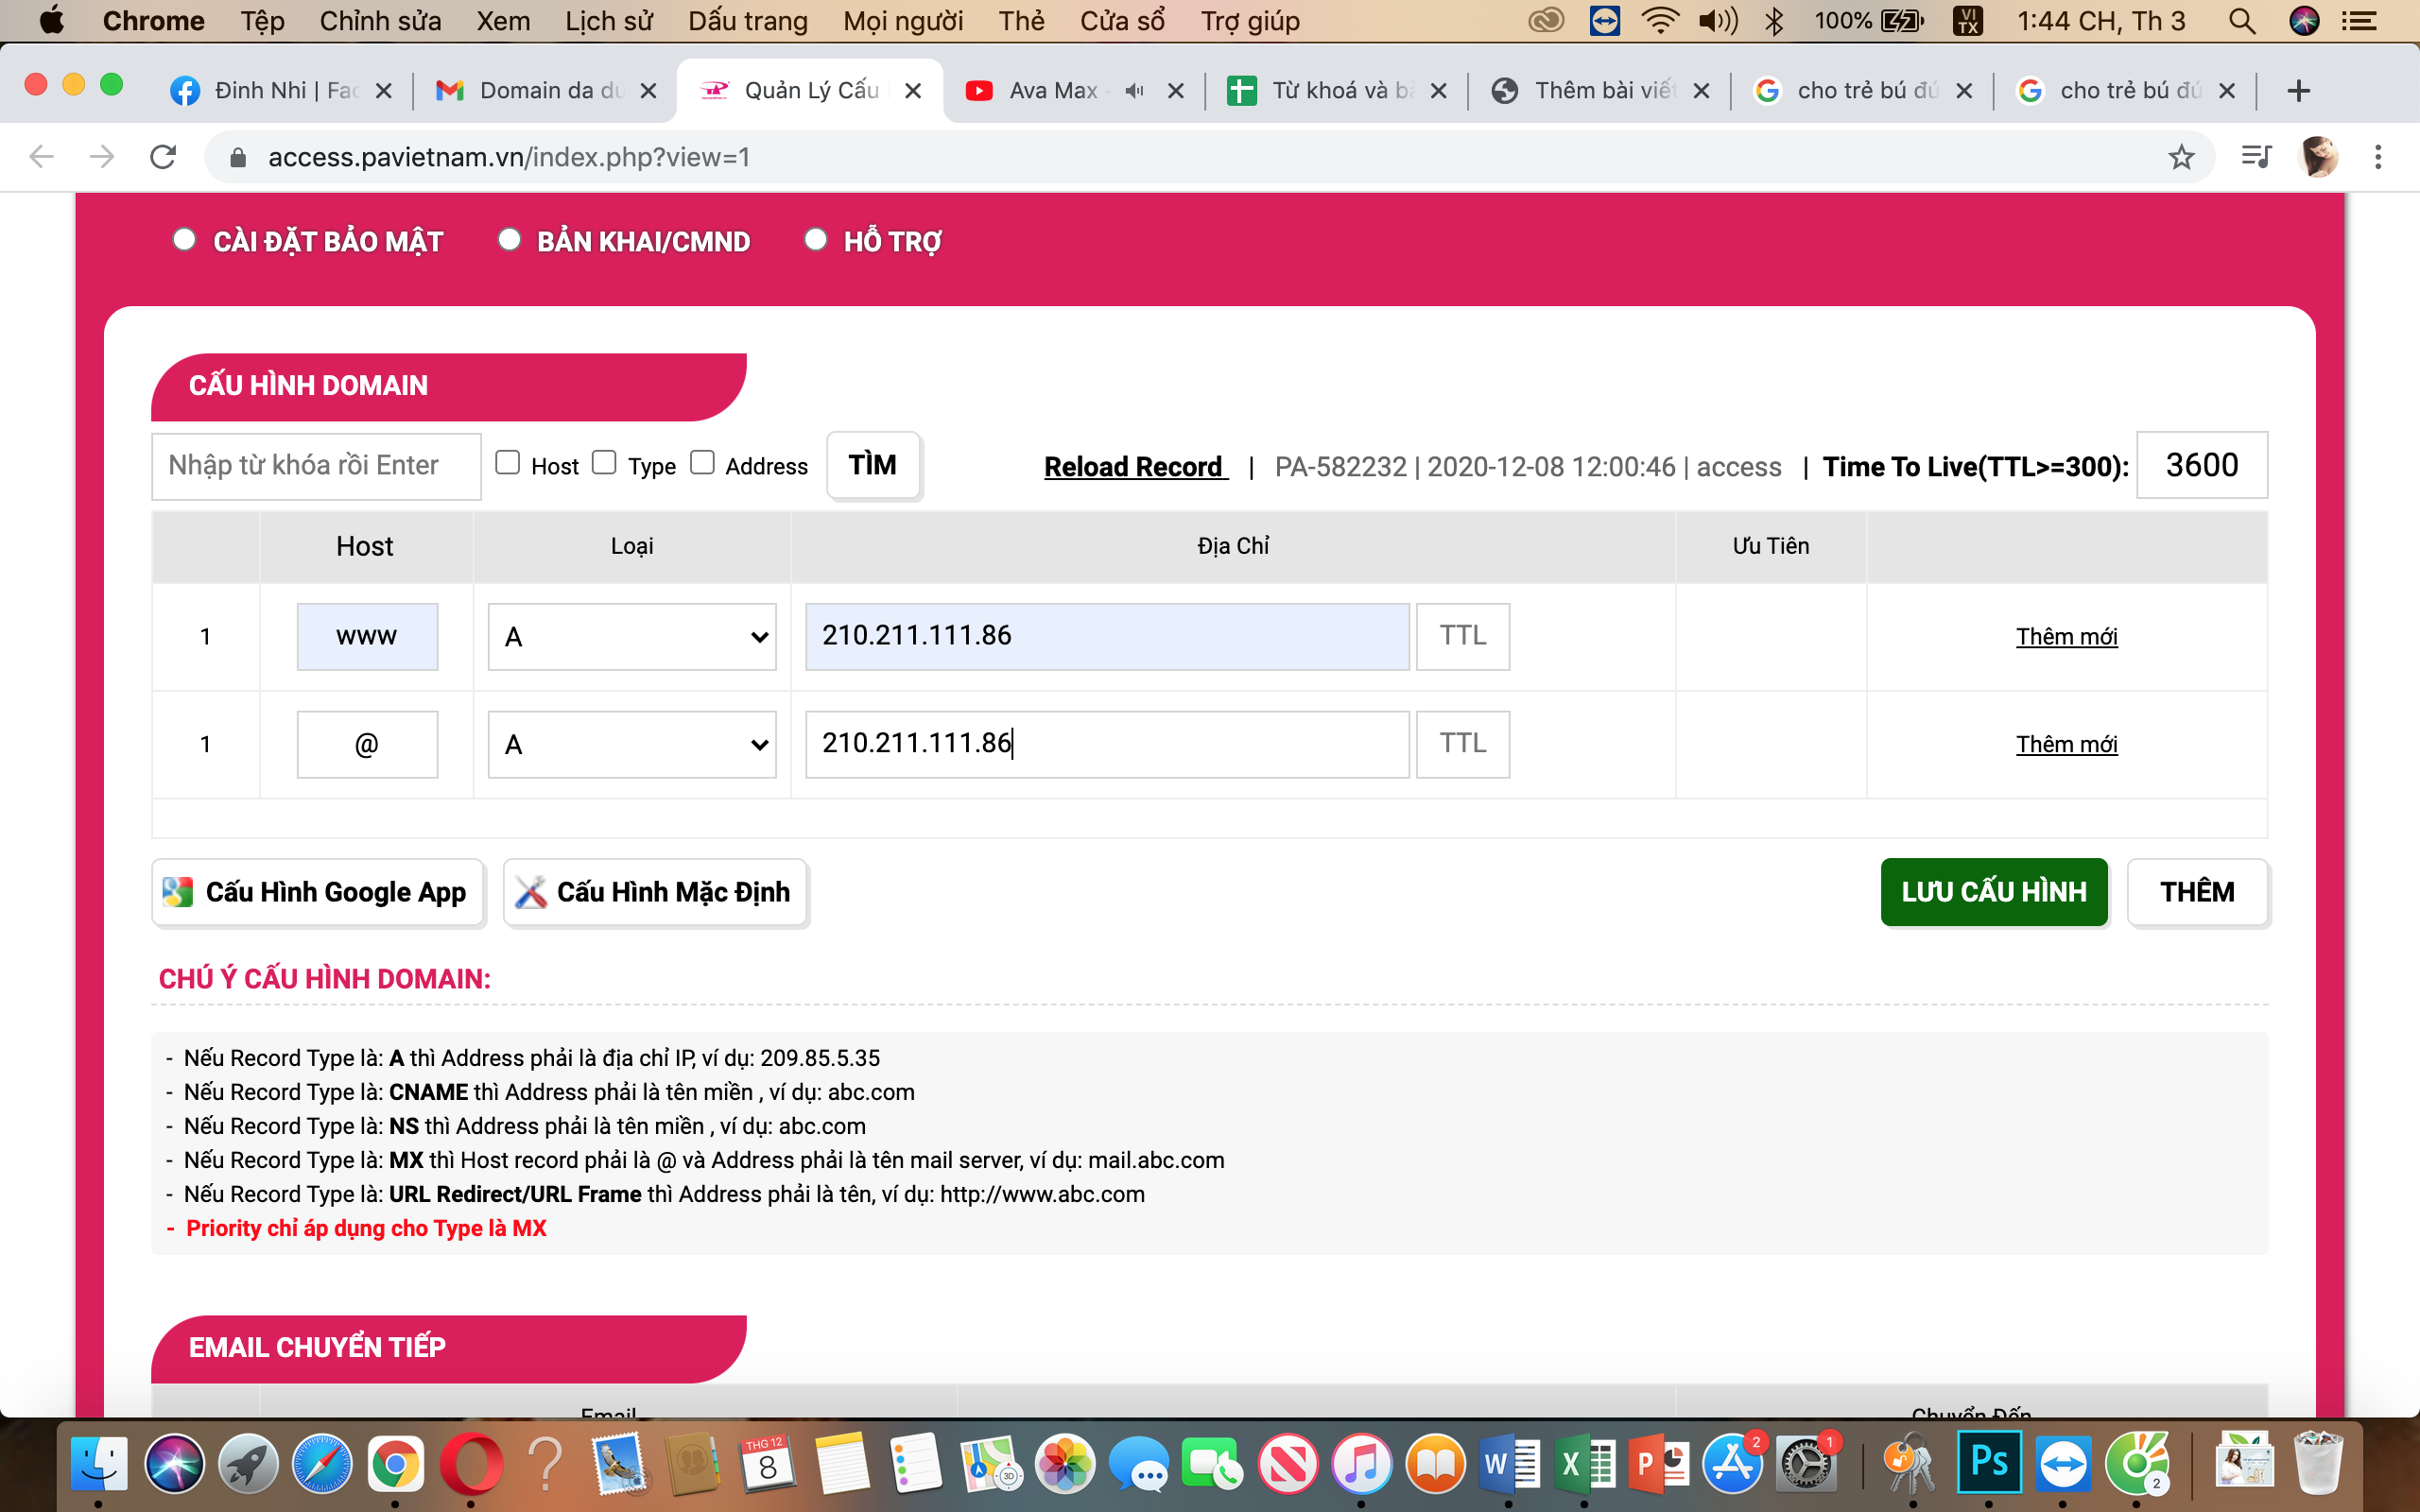Expand the Loại dropdown for www record
2420x1512 pixels.
[x=631, y=636]
